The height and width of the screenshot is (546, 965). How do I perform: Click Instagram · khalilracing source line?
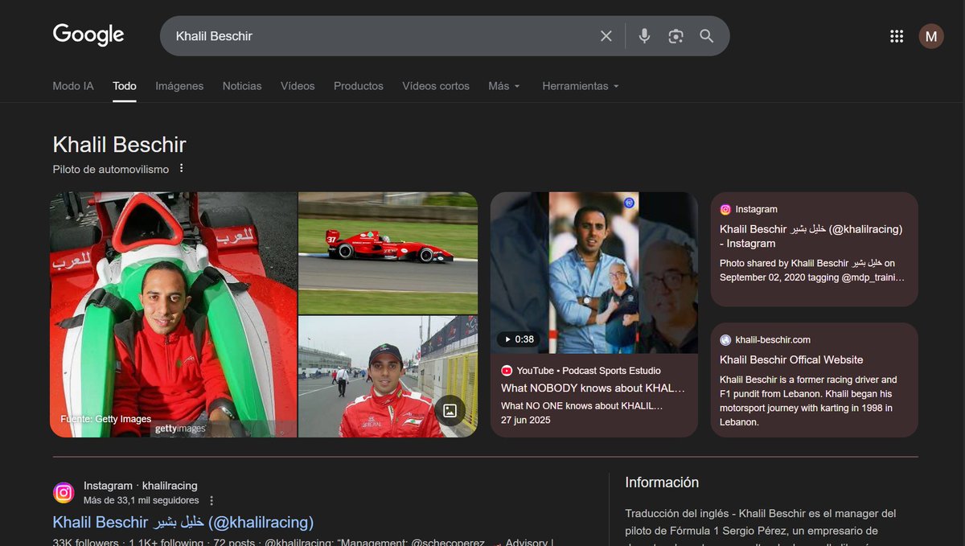pos(140,486)
